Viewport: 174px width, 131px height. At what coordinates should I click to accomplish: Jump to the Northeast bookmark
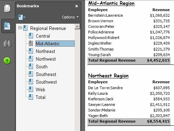coord(45,51)
